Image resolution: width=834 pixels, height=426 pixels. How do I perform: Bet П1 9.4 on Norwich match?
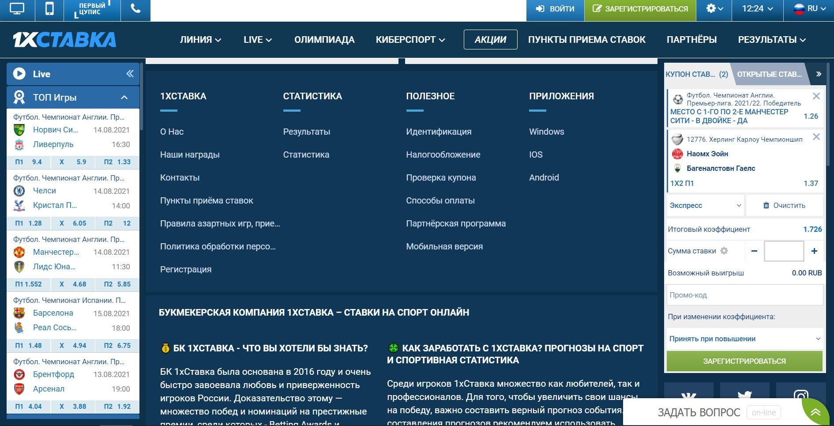click(x=29, y=162)
